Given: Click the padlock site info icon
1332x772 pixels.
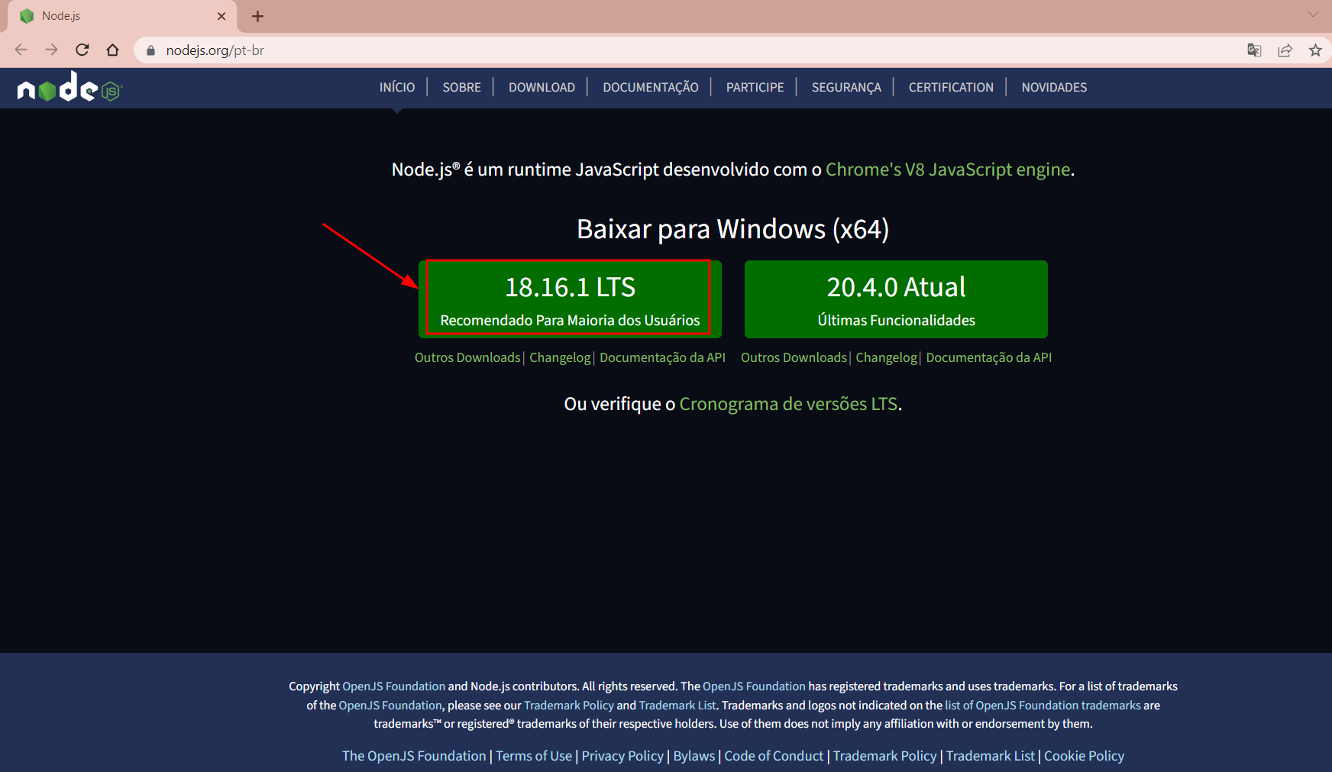Looking at the screenshot, I should pyautogui.click(x=150, y=50).
